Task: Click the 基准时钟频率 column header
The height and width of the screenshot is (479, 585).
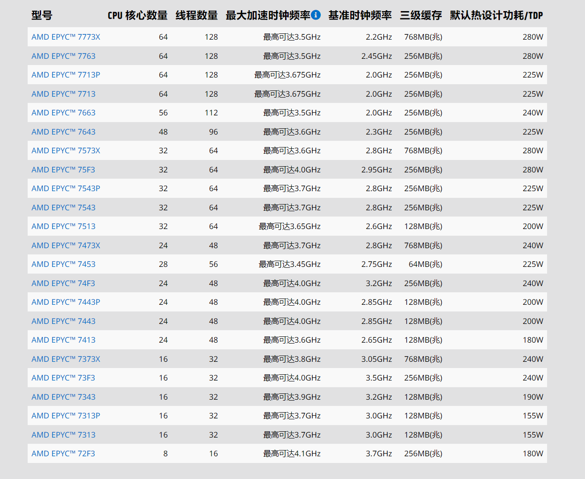Action: coord(360,15)
